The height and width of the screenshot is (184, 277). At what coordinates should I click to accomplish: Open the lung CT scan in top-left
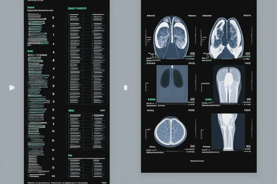coord(171,38)
